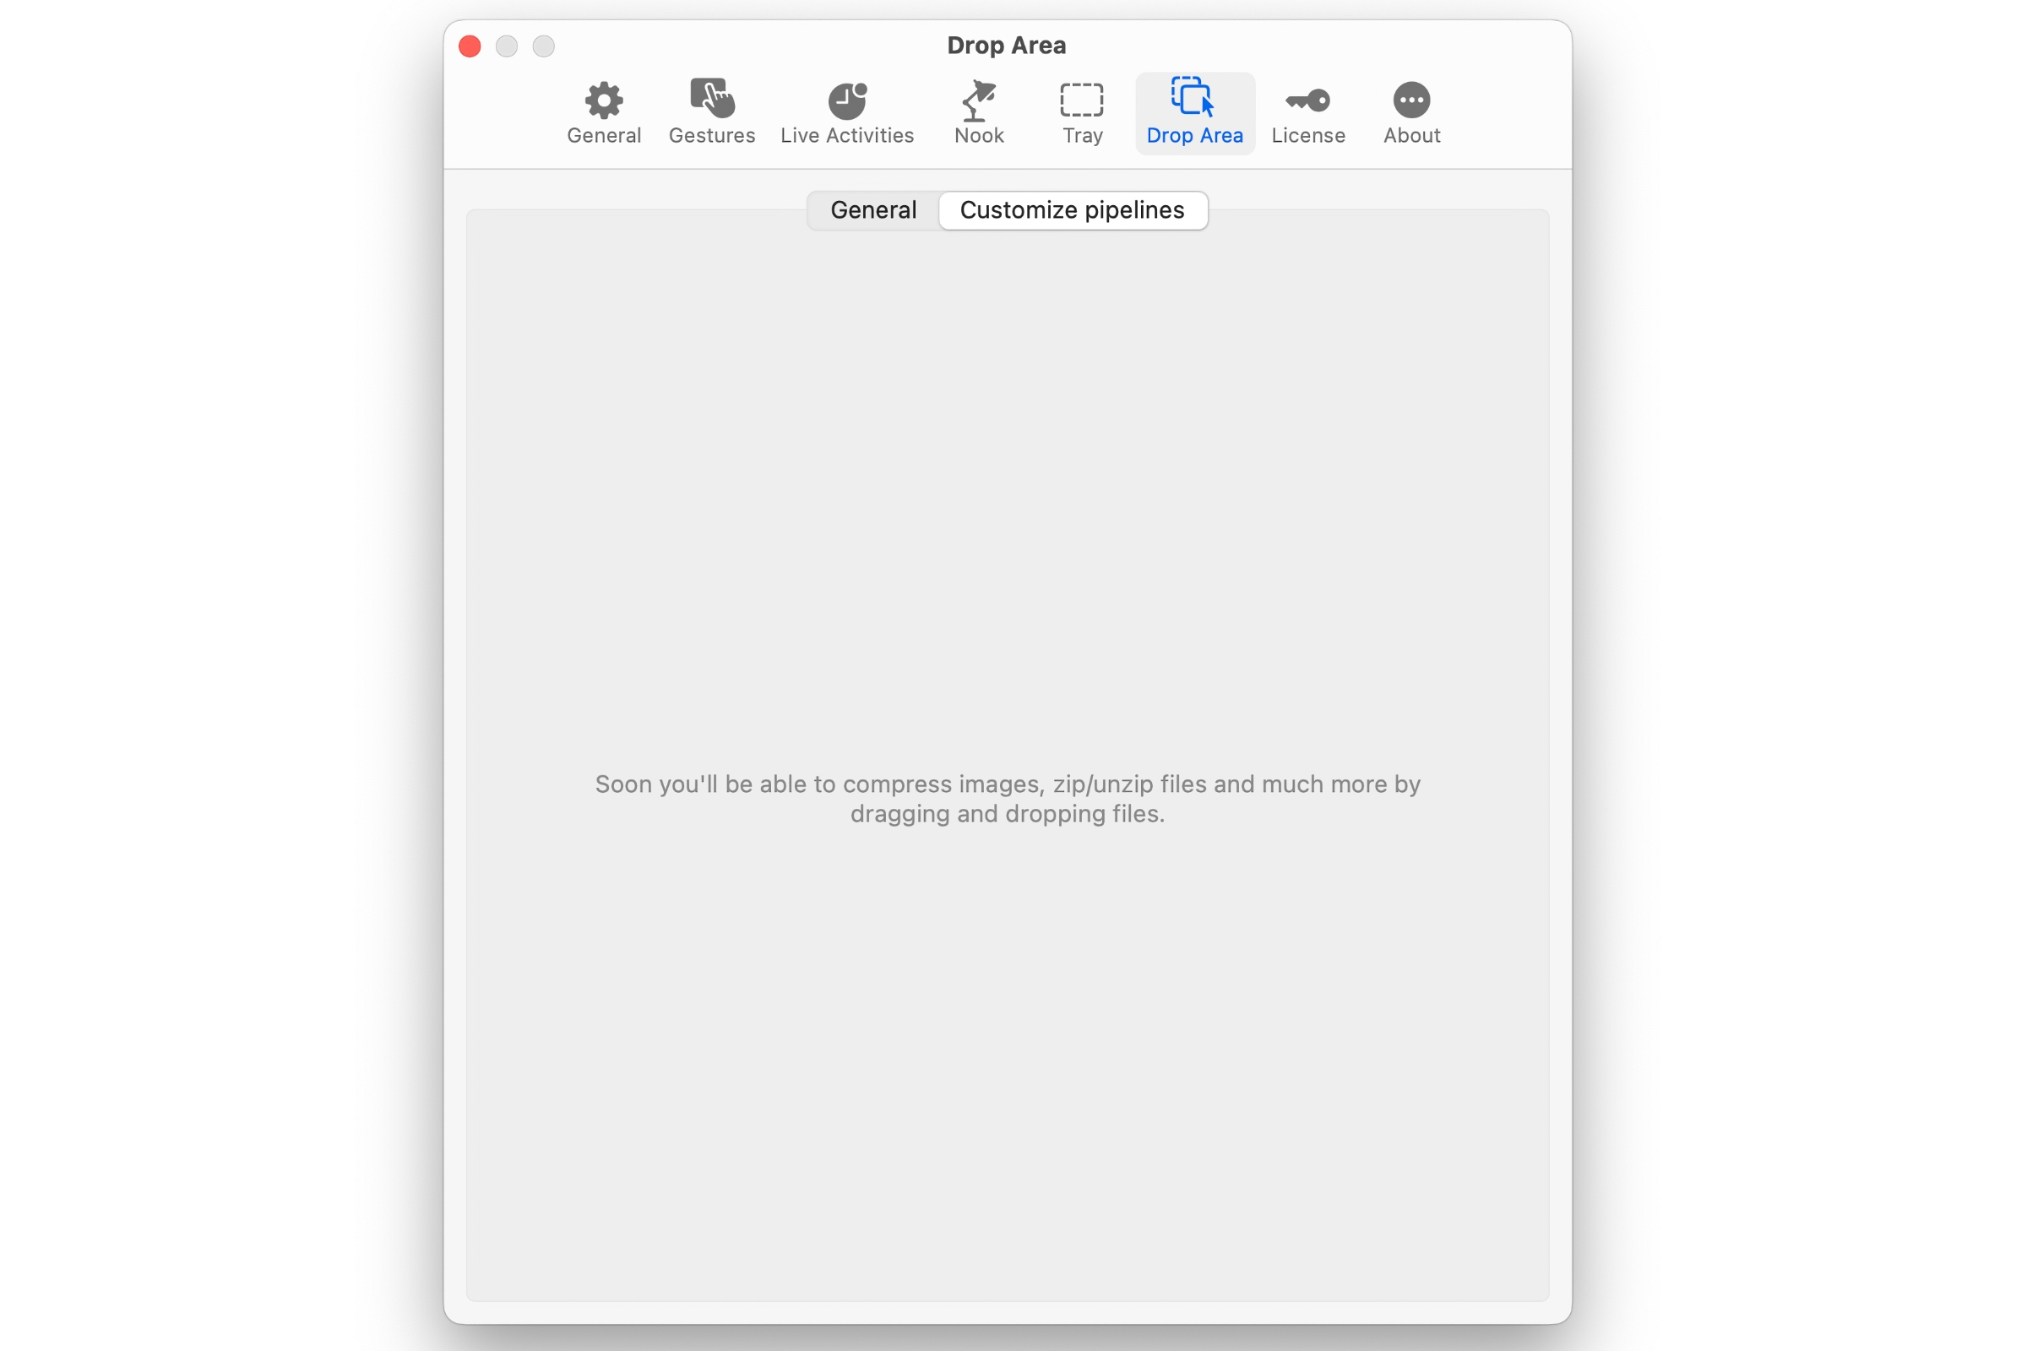Open License pane via the key icon
Screen dimensions: 2027x1351
tap(1307, 100)
